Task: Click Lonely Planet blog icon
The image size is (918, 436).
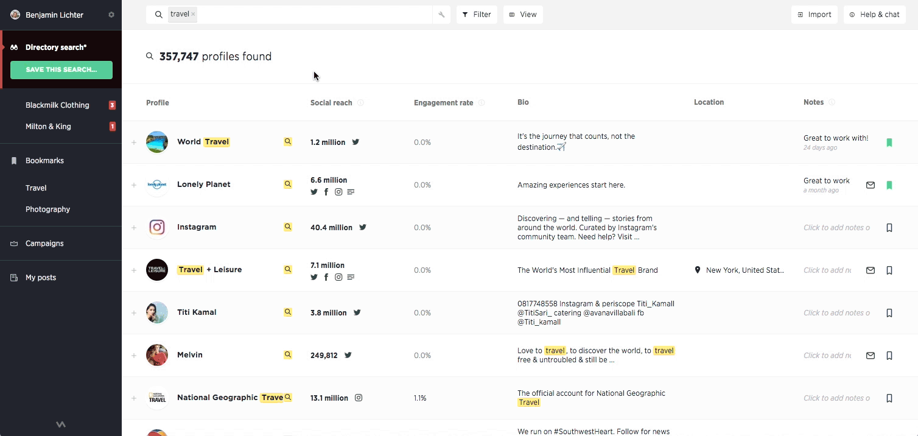Action: 351,192
